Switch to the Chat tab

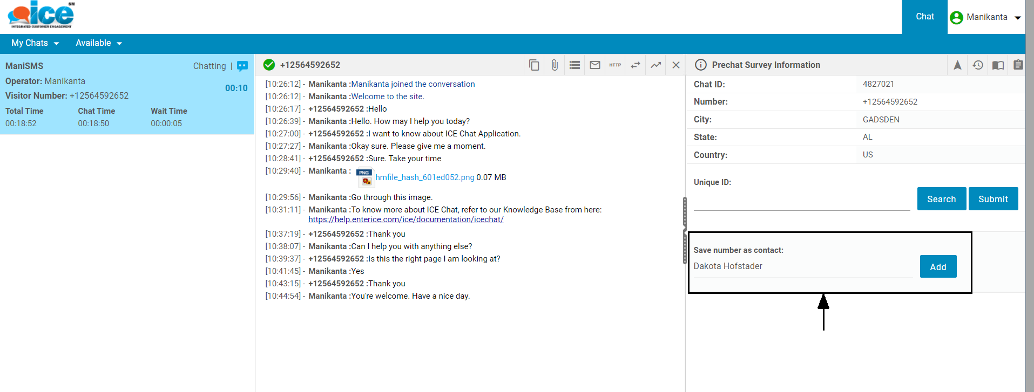point(924,17)
